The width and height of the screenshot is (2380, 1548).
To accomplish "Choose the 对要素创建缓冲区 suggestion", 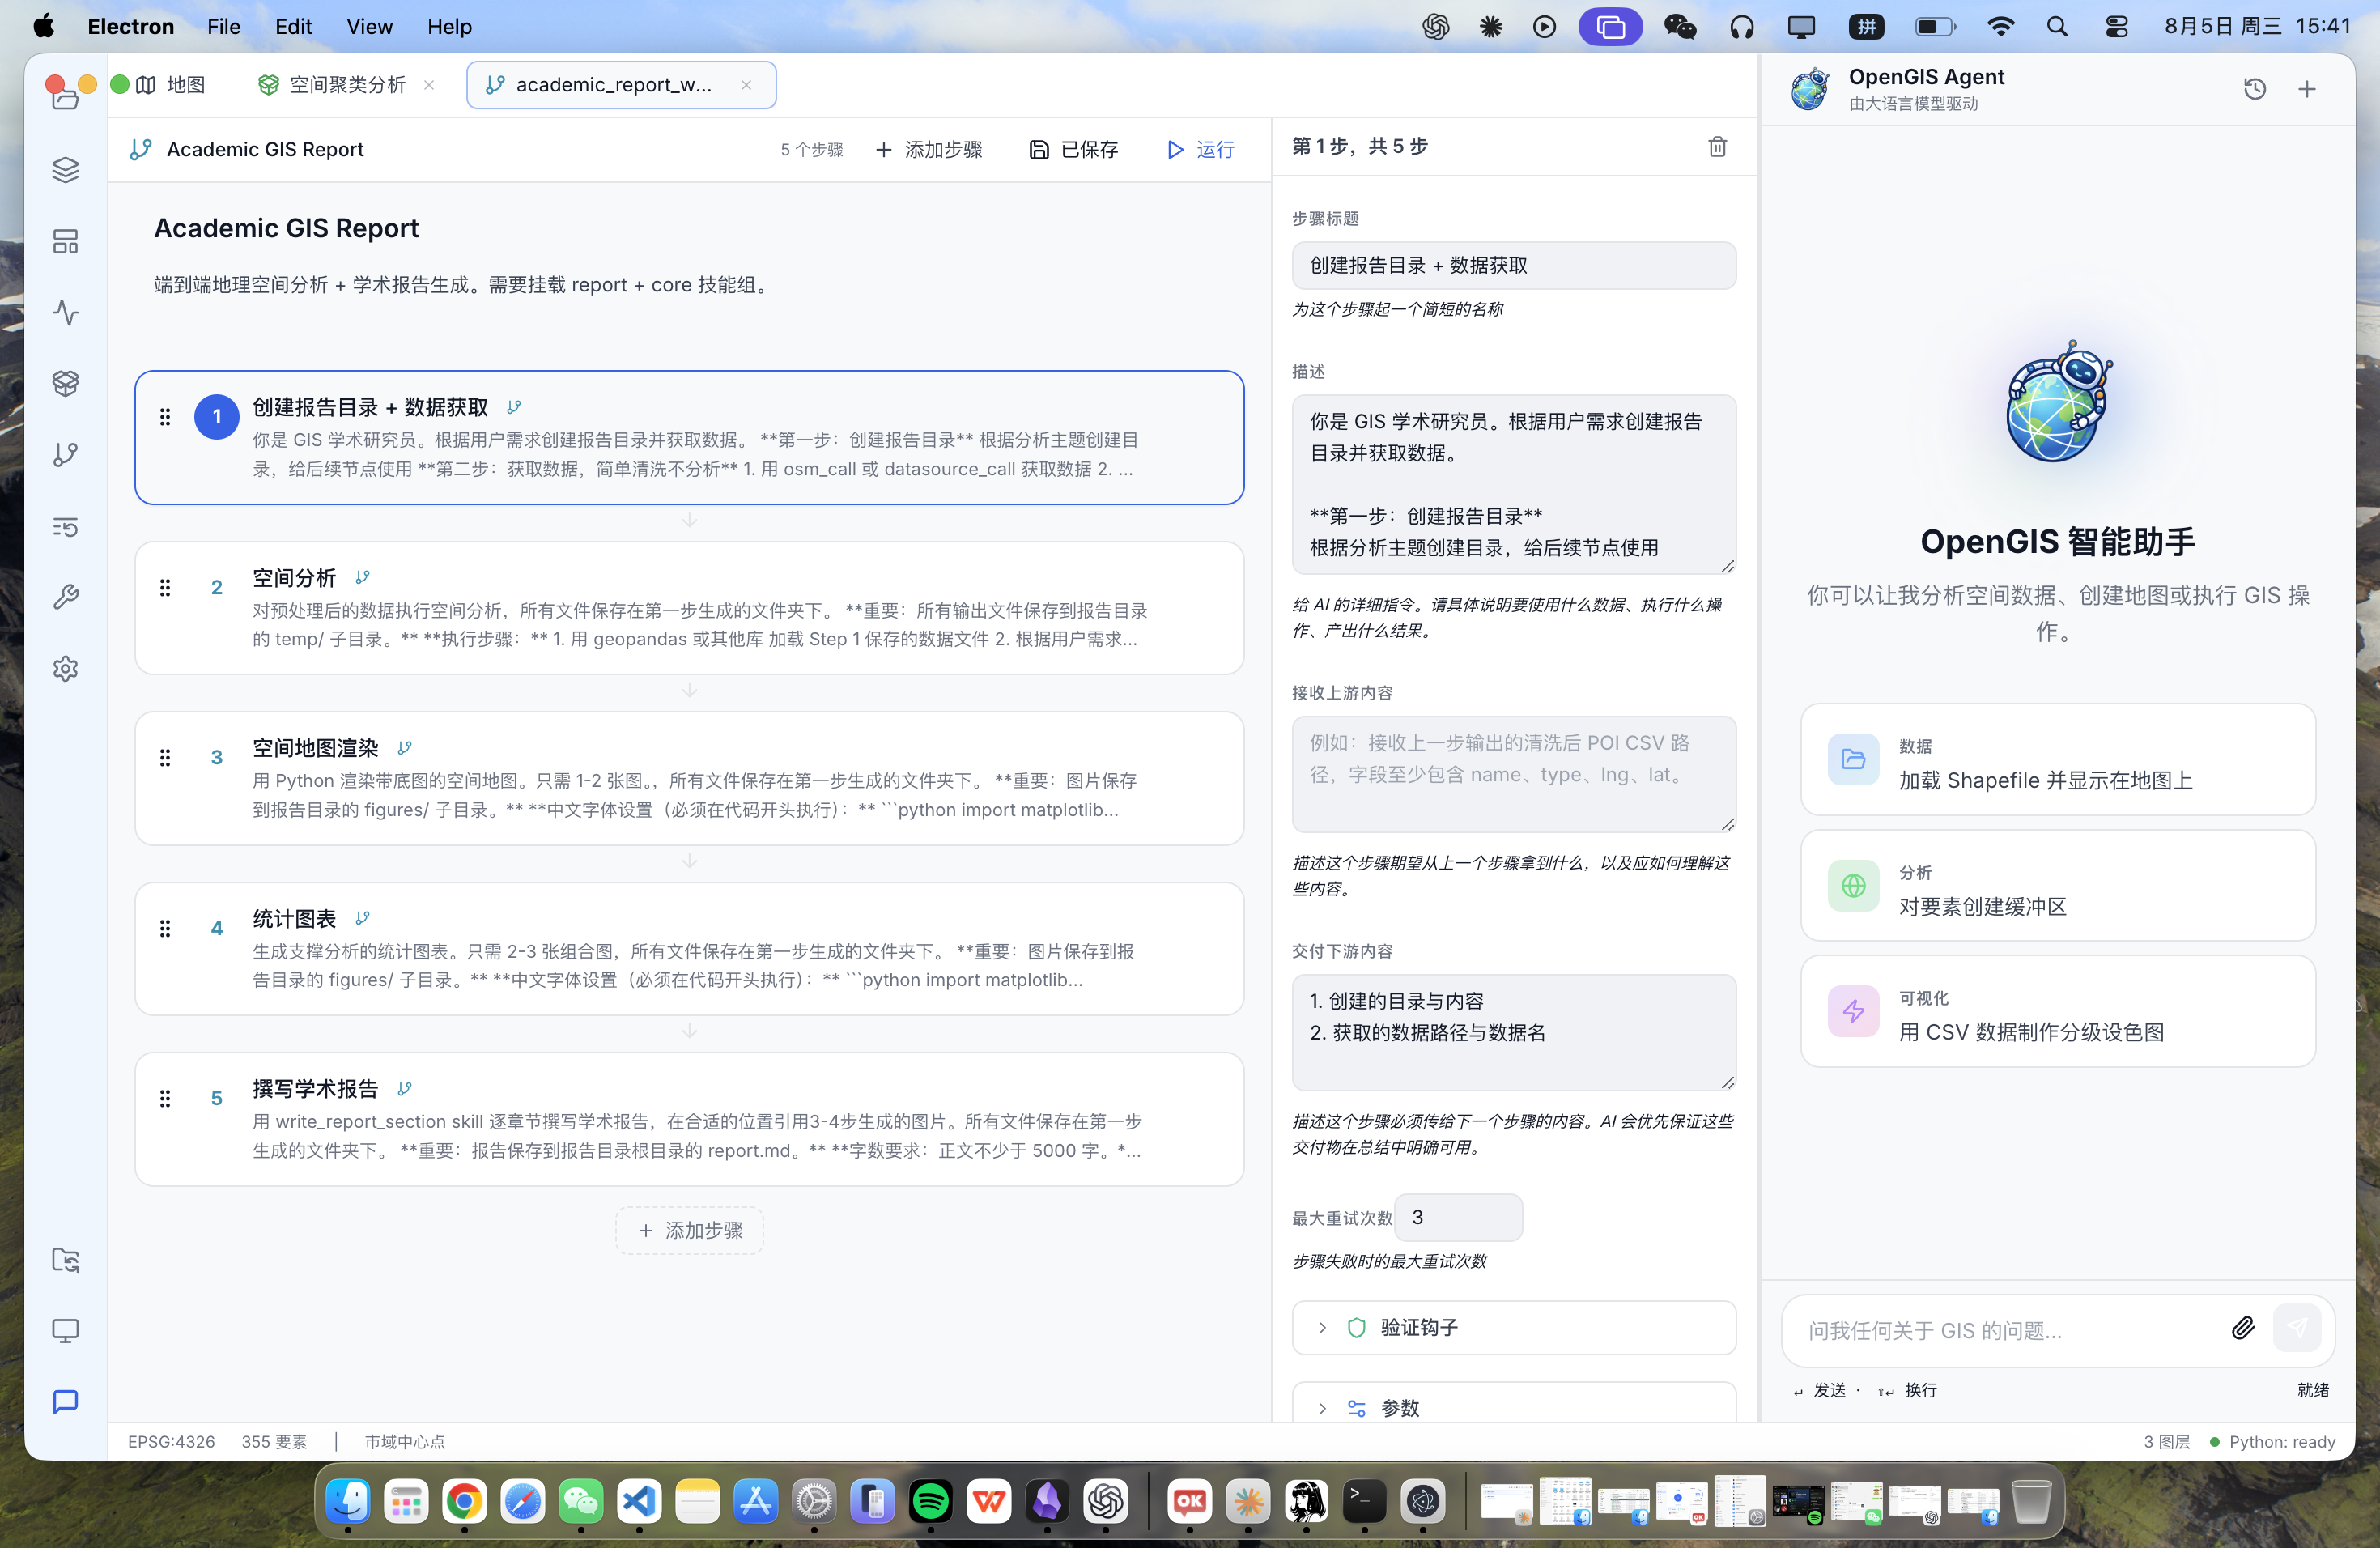I will pos(2058,885).
